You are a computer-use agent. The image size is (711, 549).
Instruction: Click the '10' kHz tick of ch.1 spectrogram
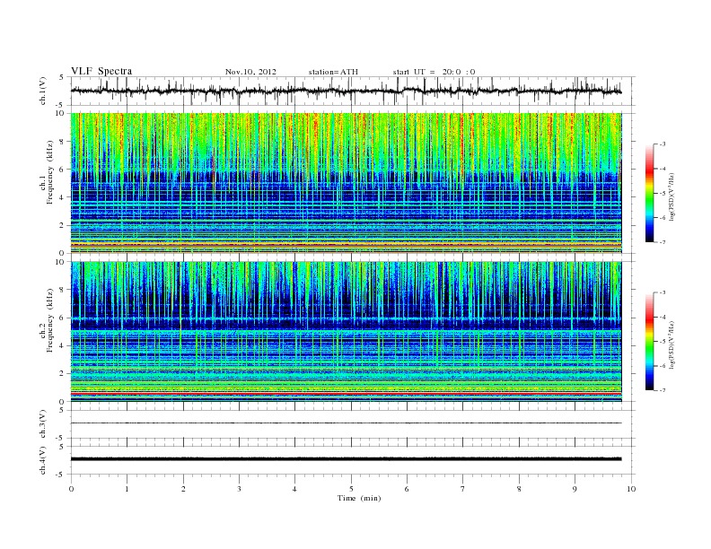[60, 113]
